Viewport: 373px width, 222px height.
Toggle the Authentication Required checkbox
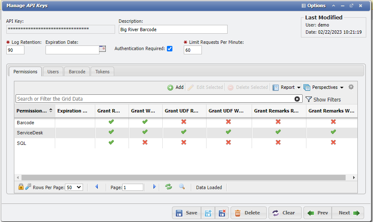[x=169, y=48]
